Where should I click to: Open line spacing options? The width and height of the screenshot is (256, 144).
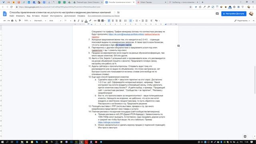pos(125,21)
